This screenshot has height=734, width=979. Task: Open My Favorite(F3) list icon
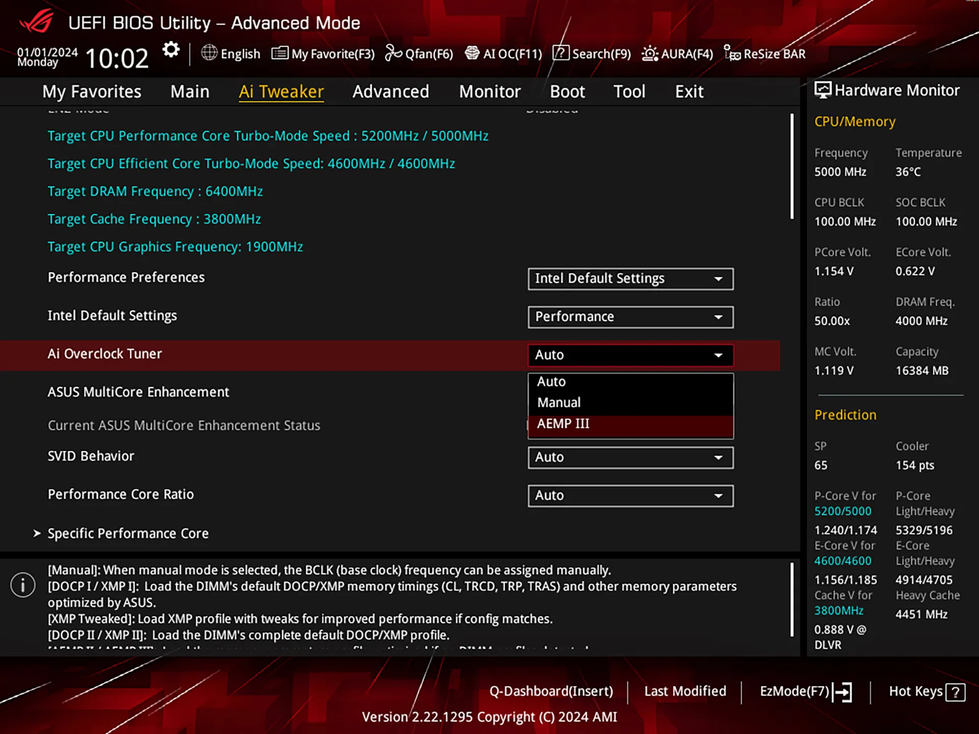coord(279,53)
